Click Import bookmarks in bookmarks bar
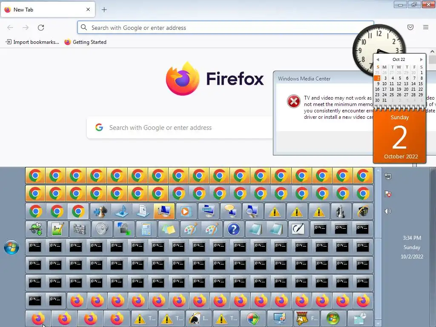Image resolution: width=436 pixels, height=327 pixels. pos(32,42)
